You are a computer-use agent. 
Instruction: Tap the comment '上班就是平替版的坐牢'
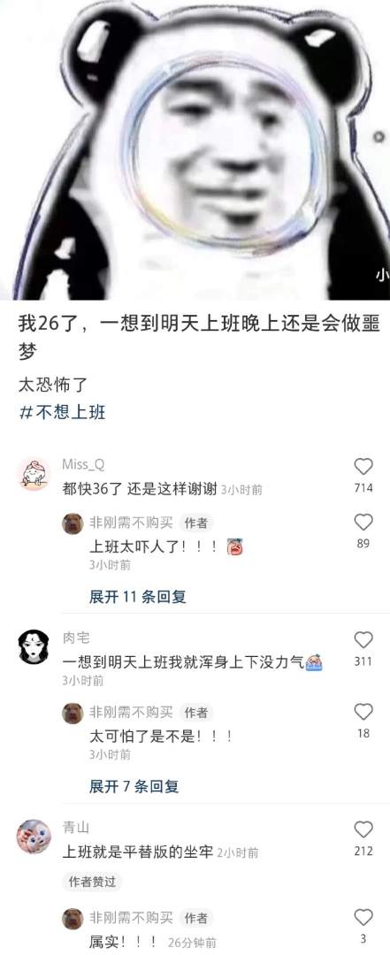tap(138, 852)
